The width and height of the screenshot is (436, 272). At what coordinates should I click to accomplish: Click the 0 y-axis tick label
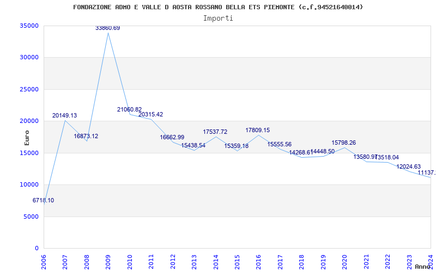(37, 248)
